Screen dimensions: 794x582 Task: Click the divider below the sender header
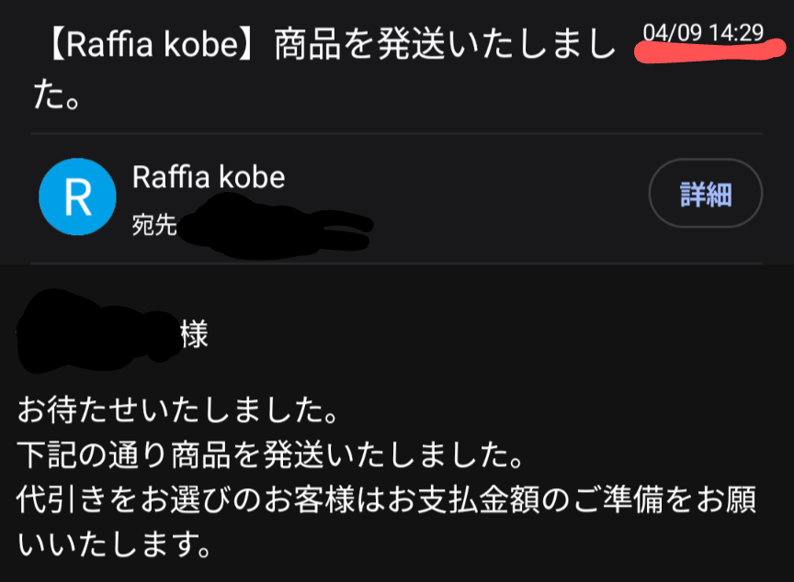397,263
